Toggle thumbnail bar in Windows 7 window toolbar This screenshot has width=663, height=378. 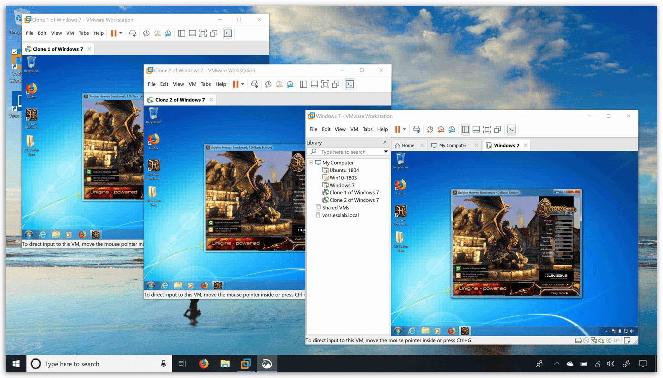476,129
